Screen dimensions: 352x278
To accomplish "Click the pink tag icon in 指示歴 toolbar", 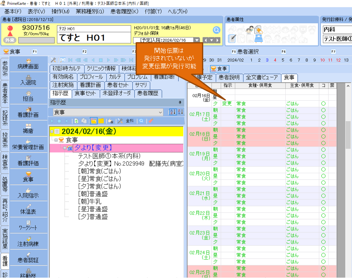I will coord(151,121).
